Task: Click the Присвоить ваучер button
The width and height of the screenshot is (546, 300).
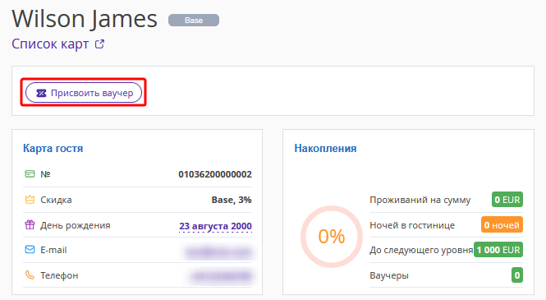Action: coord(84,93)
